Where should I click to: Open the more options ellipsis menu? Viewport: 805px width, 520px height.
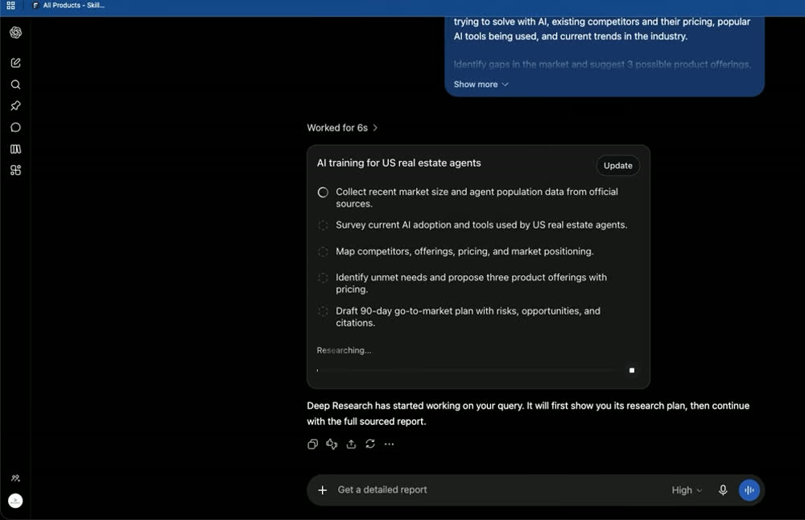(x=389, y=444)
